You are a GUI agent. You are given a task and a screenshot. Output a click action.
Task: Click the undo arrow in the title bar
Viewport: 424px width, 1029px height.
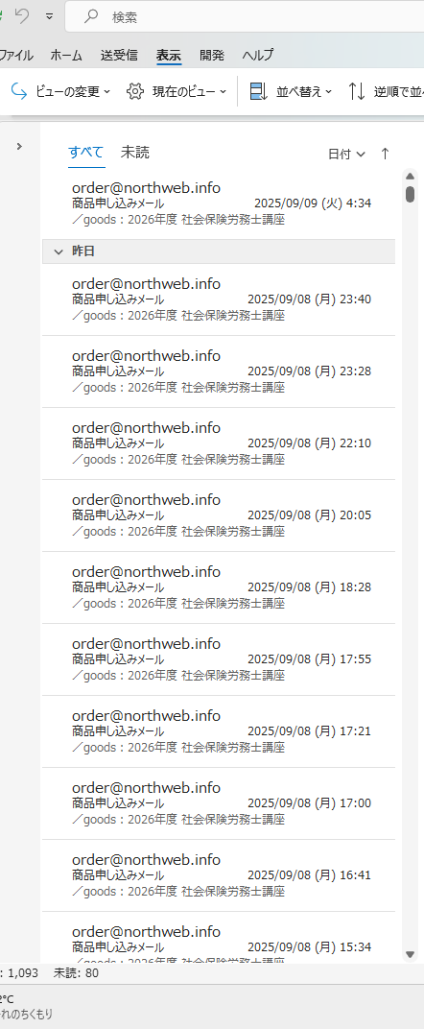coord(23,17)
